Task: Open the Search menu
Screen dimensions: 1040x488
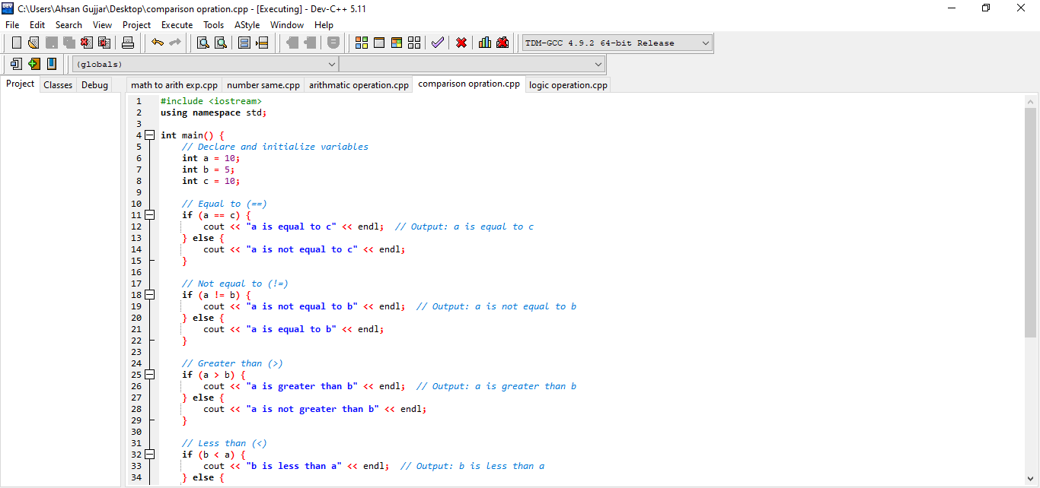Action: (x=69, y=24)
